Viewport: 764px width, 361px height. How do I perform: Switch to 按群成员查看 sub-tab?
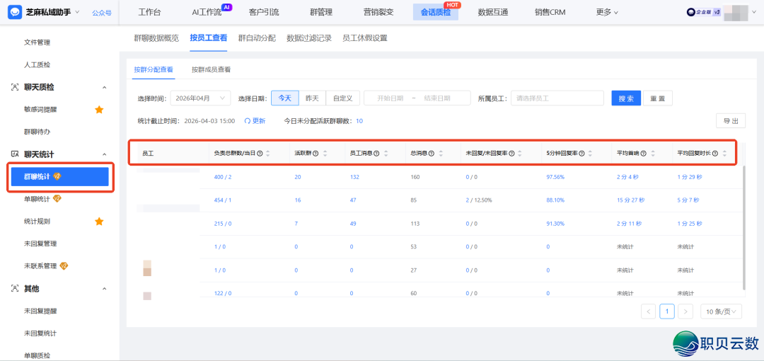[211, 70]
